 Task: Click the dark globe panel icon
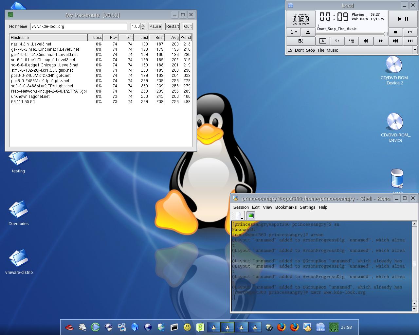click(x=148, y=327)
